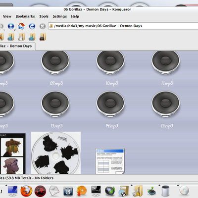Screen dimensions: 198x198
Task: Open the Home folder icon
Action: [x=21, y=26]
